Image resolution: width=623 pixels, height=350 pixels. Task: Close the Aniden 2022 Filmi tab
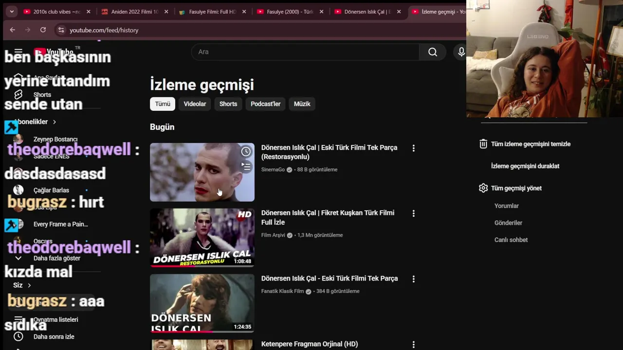pos(166,12)
